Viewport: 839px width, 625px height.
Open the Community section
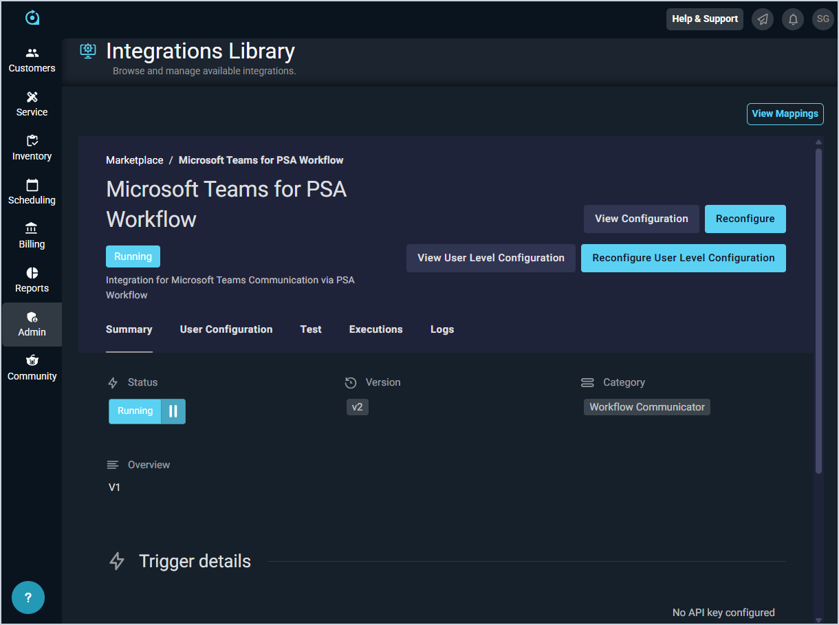[32, 369]
